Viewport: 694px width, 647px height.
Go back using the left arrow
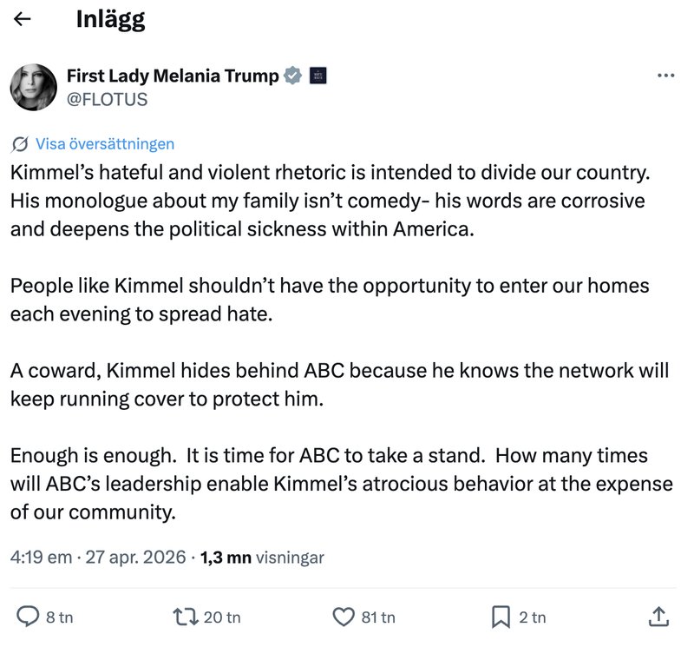pyautogui.click(x=23, y=19)
